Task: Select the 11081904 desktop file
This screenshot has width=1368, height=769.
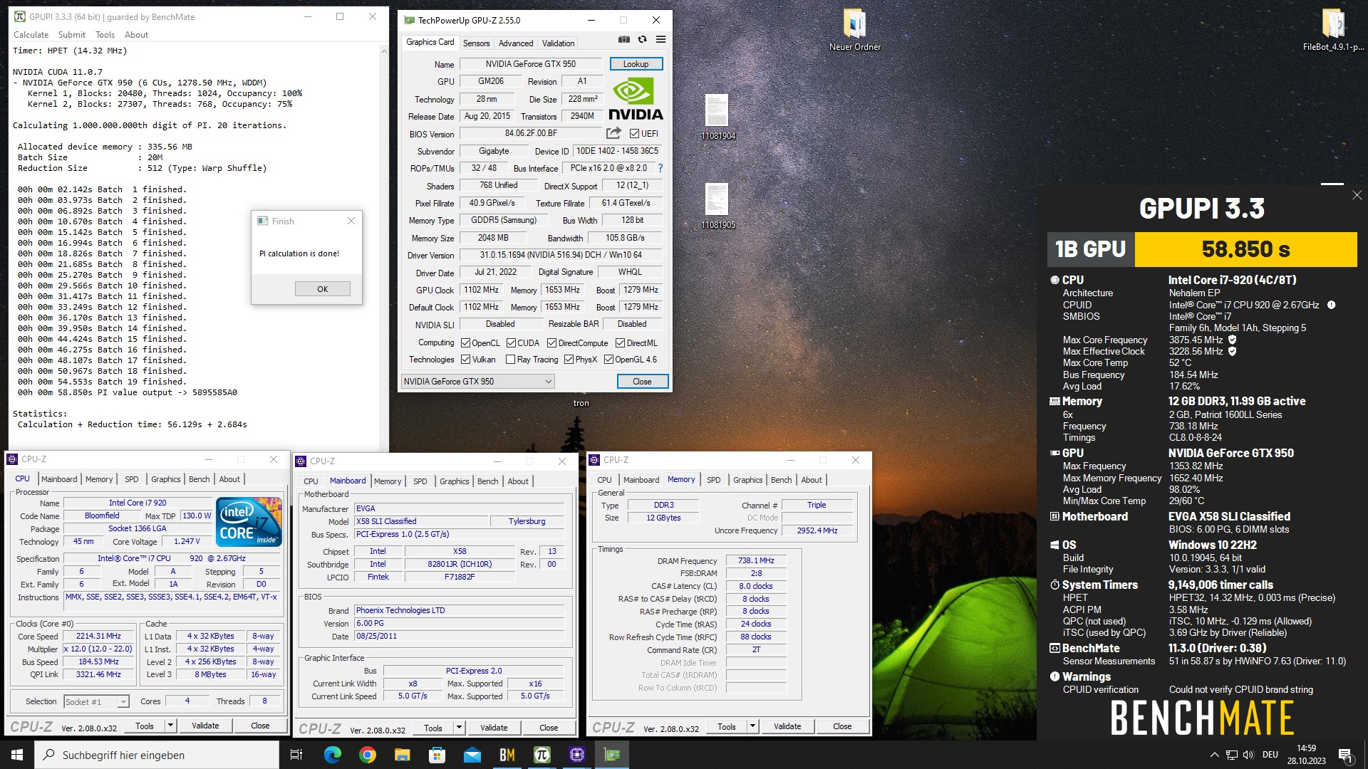Action: 717,117
